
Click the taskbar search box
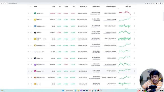coord(69,90)
